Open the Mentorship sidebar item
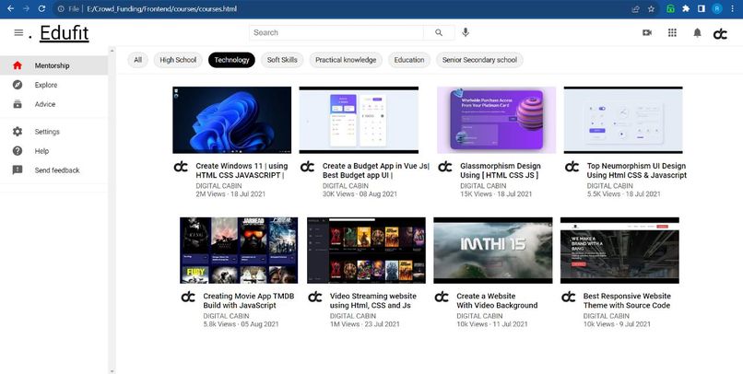Screen dimensions: 743x374 coord(54,65)
